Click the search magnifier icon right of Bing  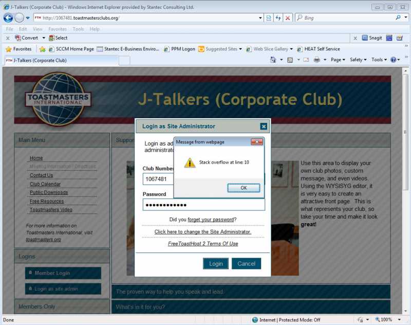[x=398, y=17]
